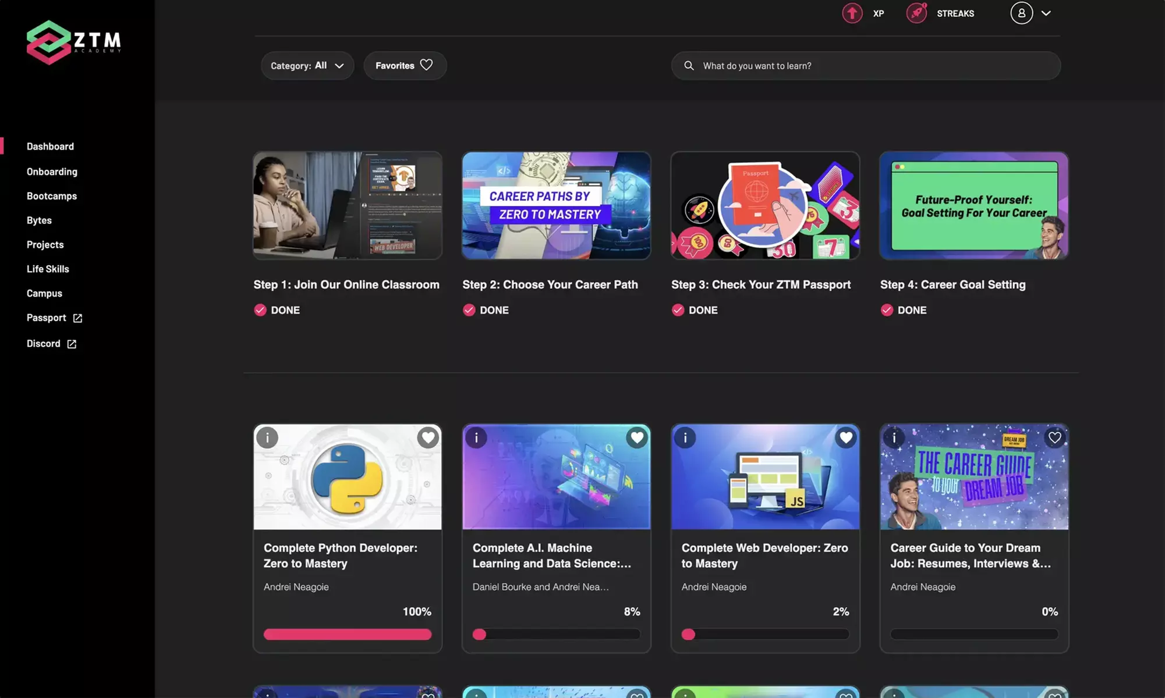The width and height of the screenshot is (1165, 698).
Task: Open the Discord external link icon
Action: pos(71,343)
